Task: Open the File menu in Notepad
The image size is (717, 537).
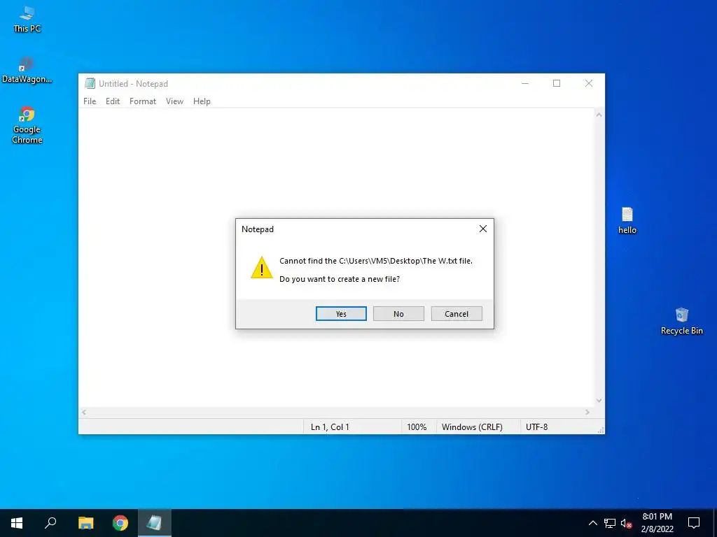Action: pos(90,101)
